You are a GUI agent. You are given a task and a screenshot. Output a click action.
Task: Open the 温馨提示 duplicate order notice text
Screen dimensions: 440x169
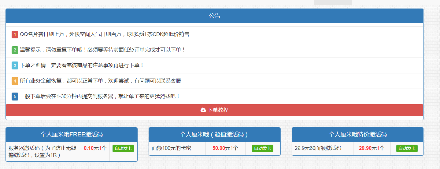coord(103,50)
